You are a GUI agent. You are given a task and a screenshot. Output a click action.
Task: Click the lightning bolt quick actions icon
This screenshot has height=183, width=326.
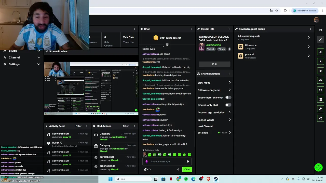(x=320, y=61)
